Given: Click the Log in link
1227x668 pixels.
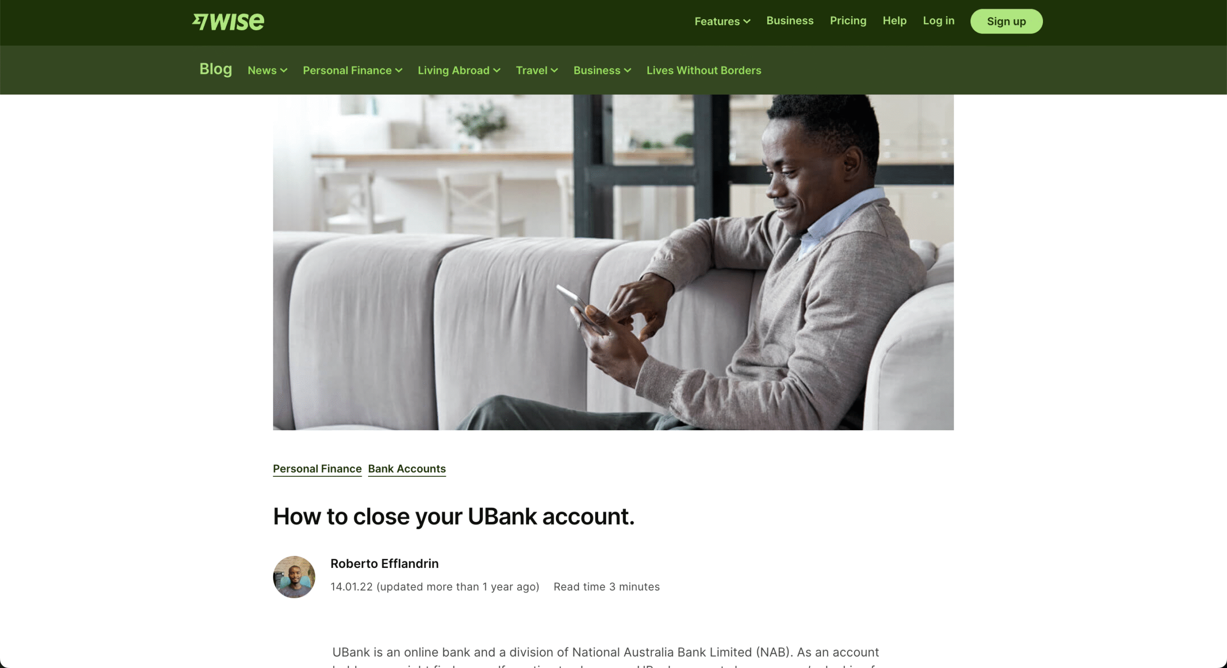Looking at the screenshot, I should (x=938, y=21).
